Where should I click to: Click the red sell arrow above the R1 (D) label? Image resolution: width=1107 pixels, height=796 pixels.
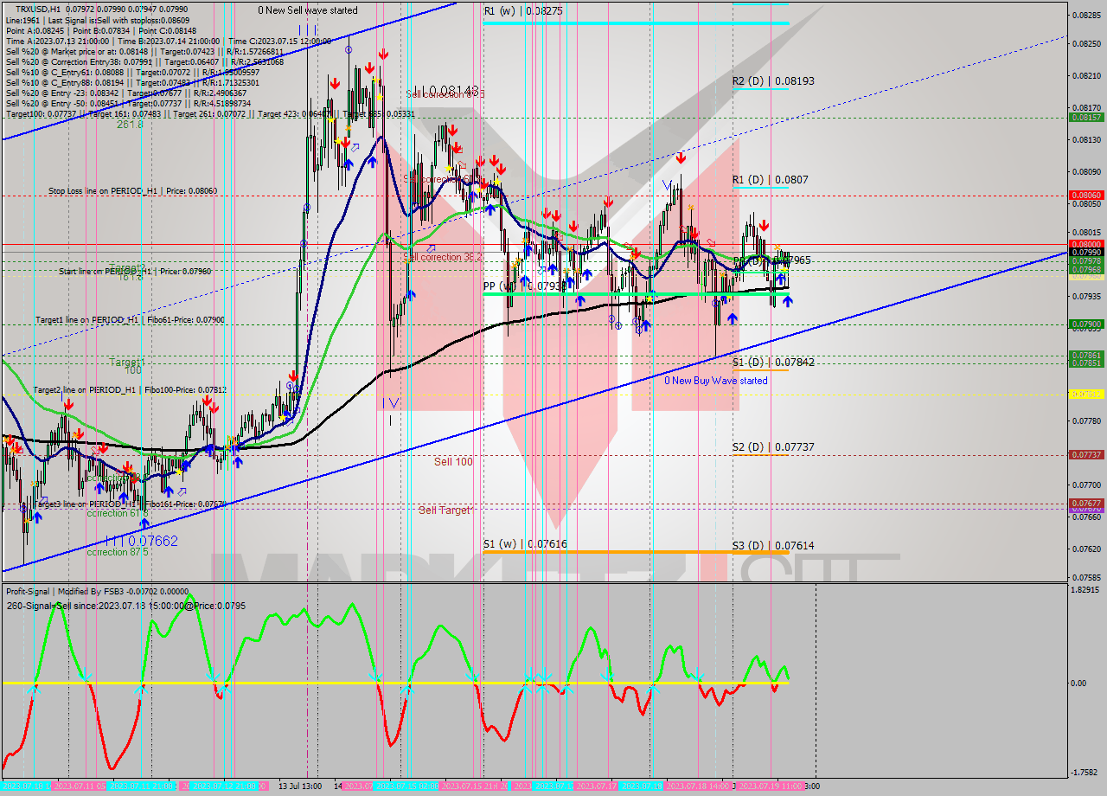(x=681, y=157)
